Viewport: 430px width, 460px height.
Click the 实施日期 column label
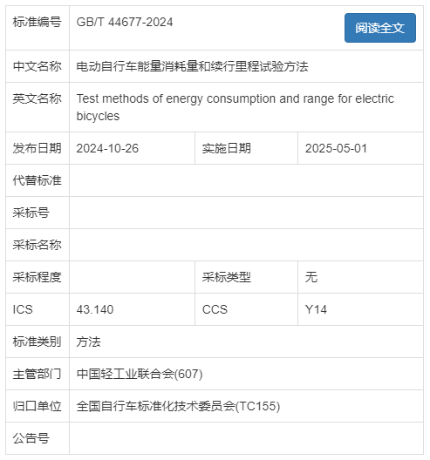pyautogui.click(x=227, y=148)
